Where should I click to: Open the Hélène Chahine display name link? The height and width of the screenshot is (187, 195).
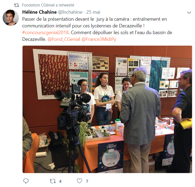tap(39, 12)
